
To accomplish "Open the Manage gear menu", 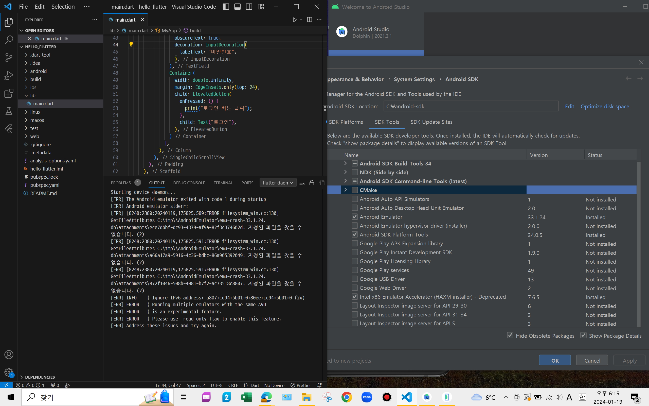I will [x=9, y=373].
